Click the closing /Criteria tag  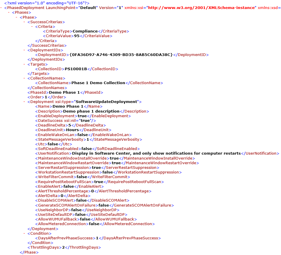46,41
